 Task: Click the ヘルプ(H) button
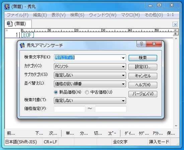point(143,85)
